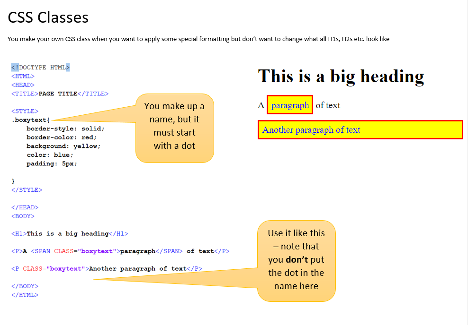Screen dimensions: 468x325
Task: Click the opening <BODY> tag
Action: pyautogui.click(x=23, y=216)
